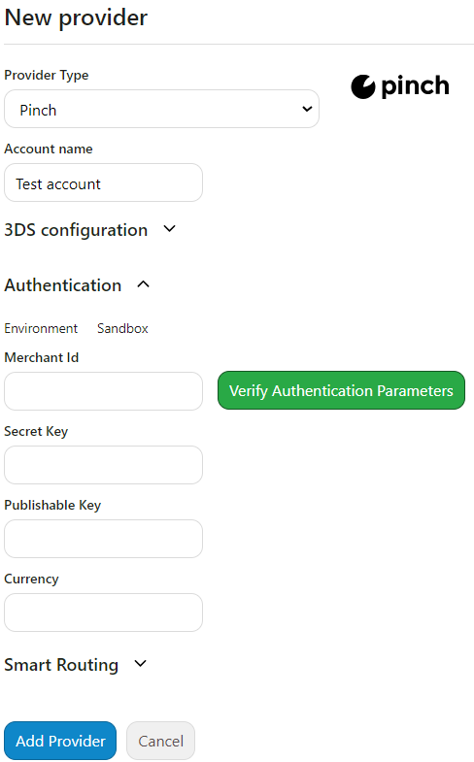
Task: Click the 'Provider Type' field label
Action: click(47, 76)
